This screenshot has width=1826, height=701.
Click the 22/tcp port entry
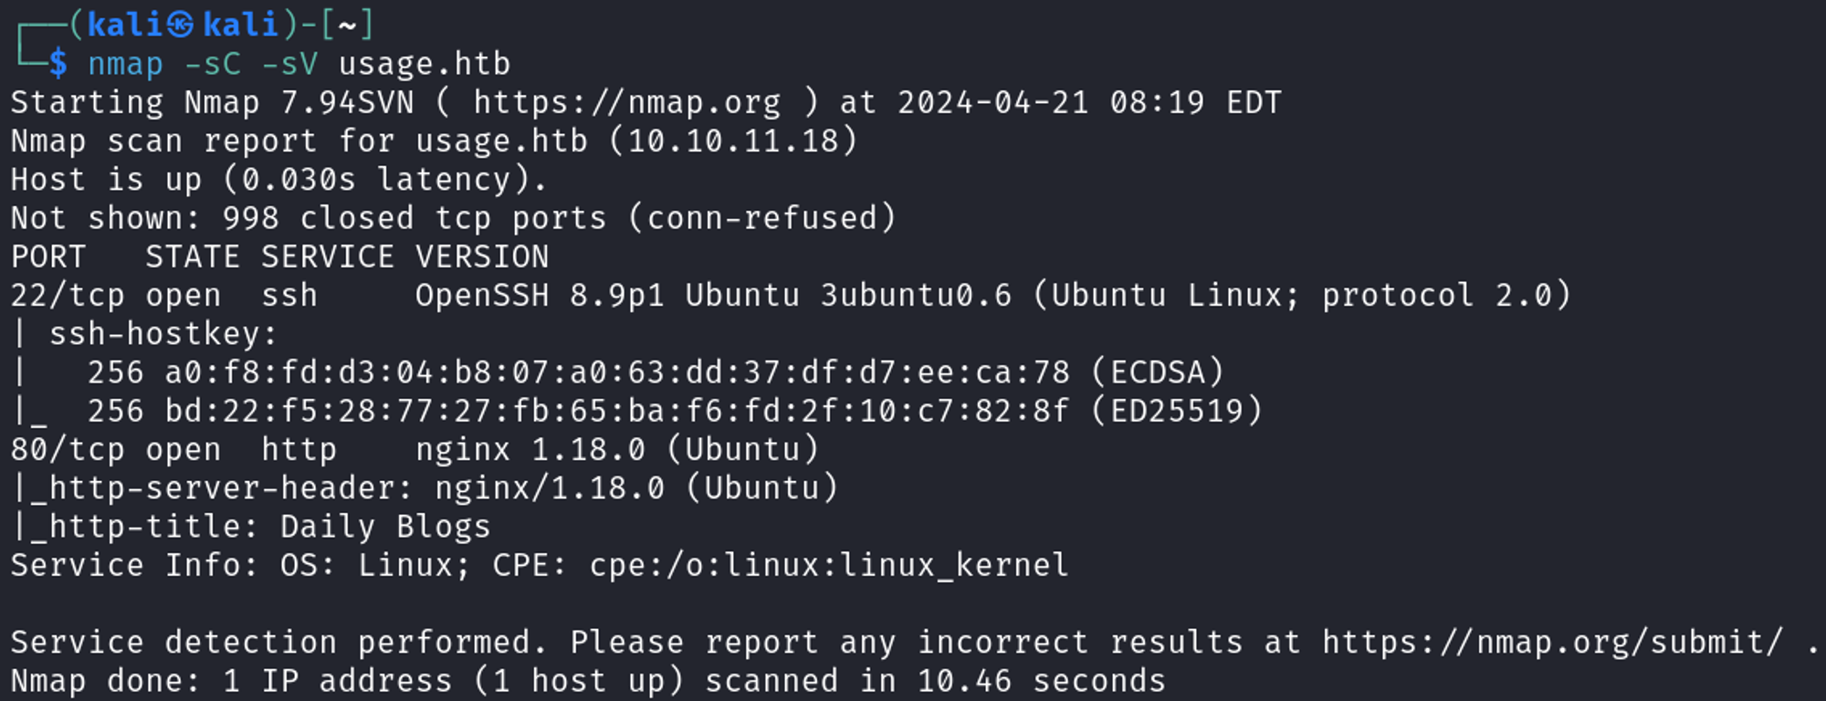tap(67, 296)
